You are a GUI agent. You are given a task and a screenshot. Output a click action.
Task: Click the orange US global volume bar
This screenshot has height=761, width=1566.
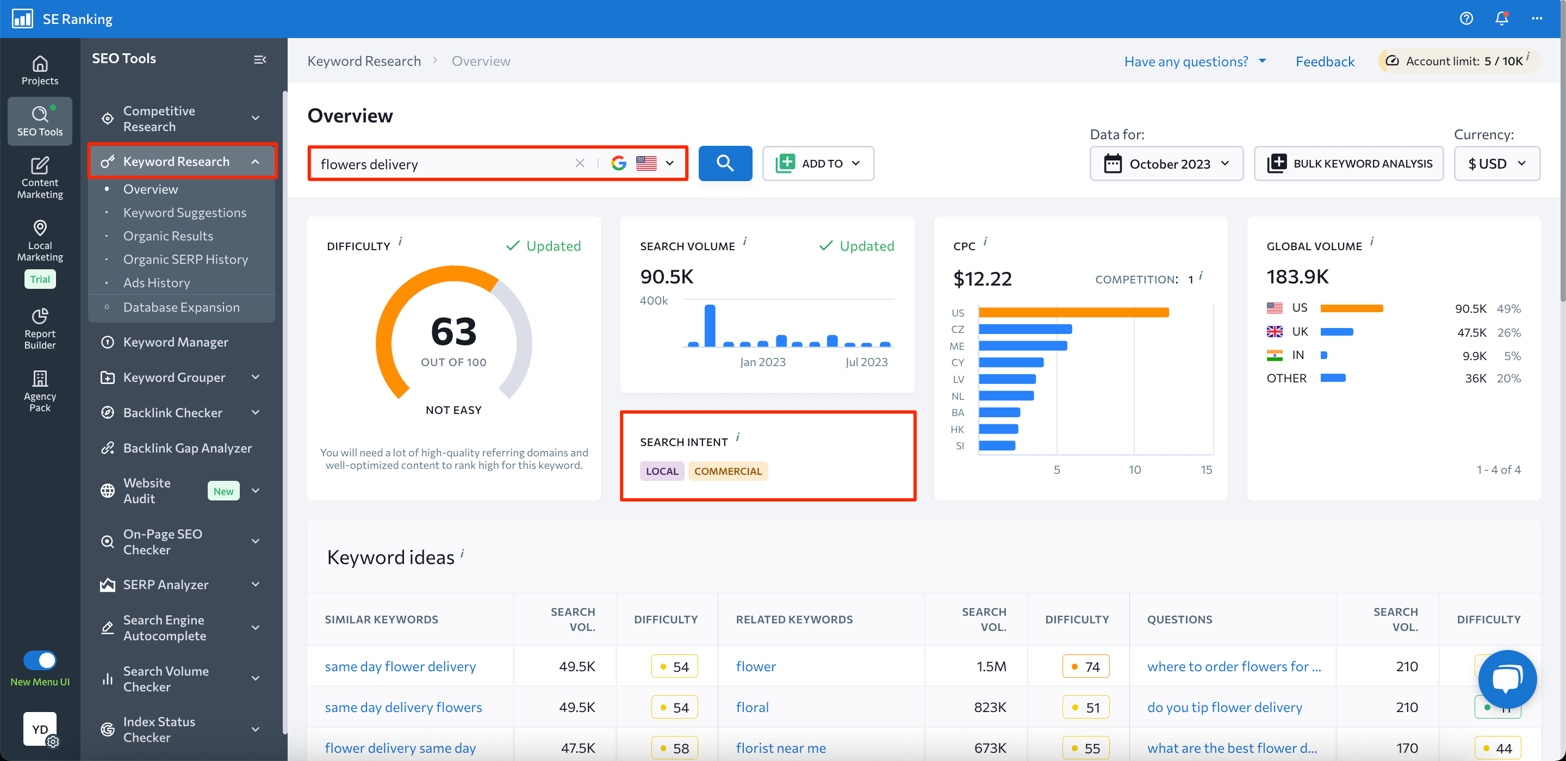1351,308
